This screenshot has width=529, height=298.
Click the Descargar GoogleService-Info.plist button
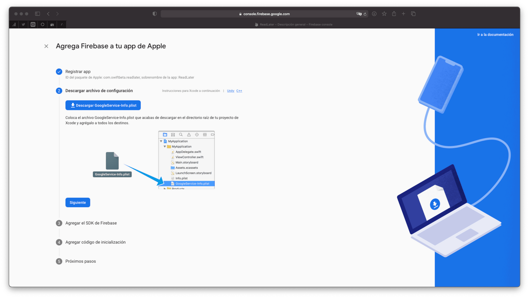(103, 105)
